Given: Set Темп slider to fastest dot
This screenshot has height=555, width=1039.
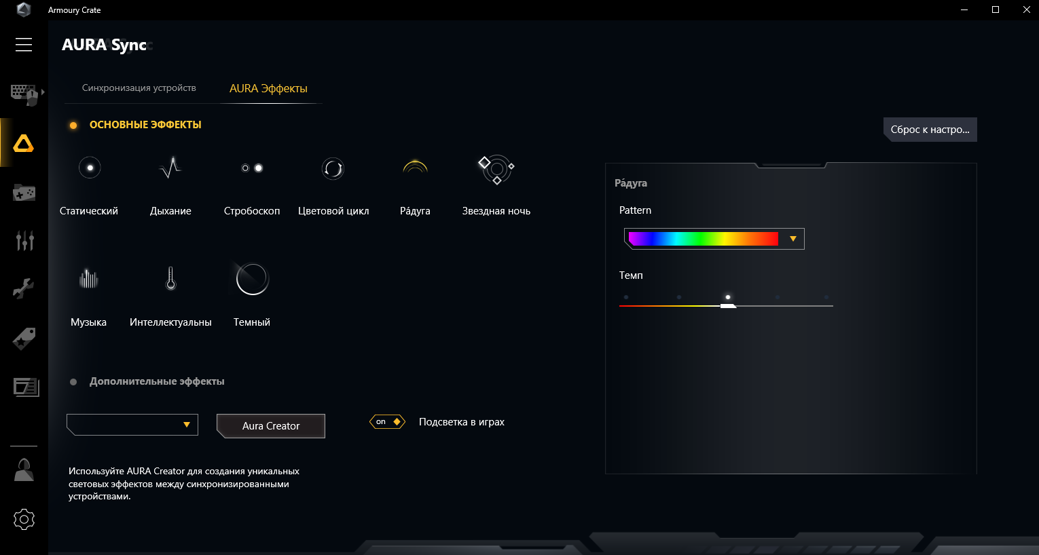Looking at the screenshot, I should 826,297.
